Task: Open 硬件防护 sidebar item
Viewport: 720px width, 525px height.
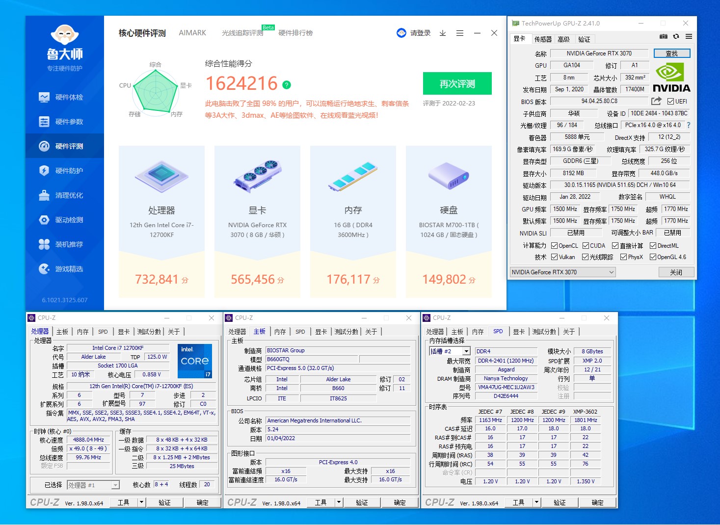Action: point(64,171)
